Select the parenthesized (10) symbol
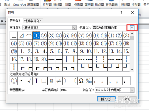The image size is (149, 111). (59, 43)
